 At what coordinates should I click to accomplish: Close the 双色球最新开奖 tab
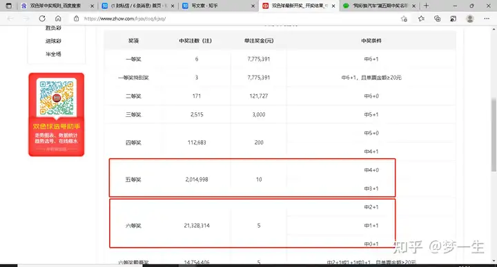333,6
